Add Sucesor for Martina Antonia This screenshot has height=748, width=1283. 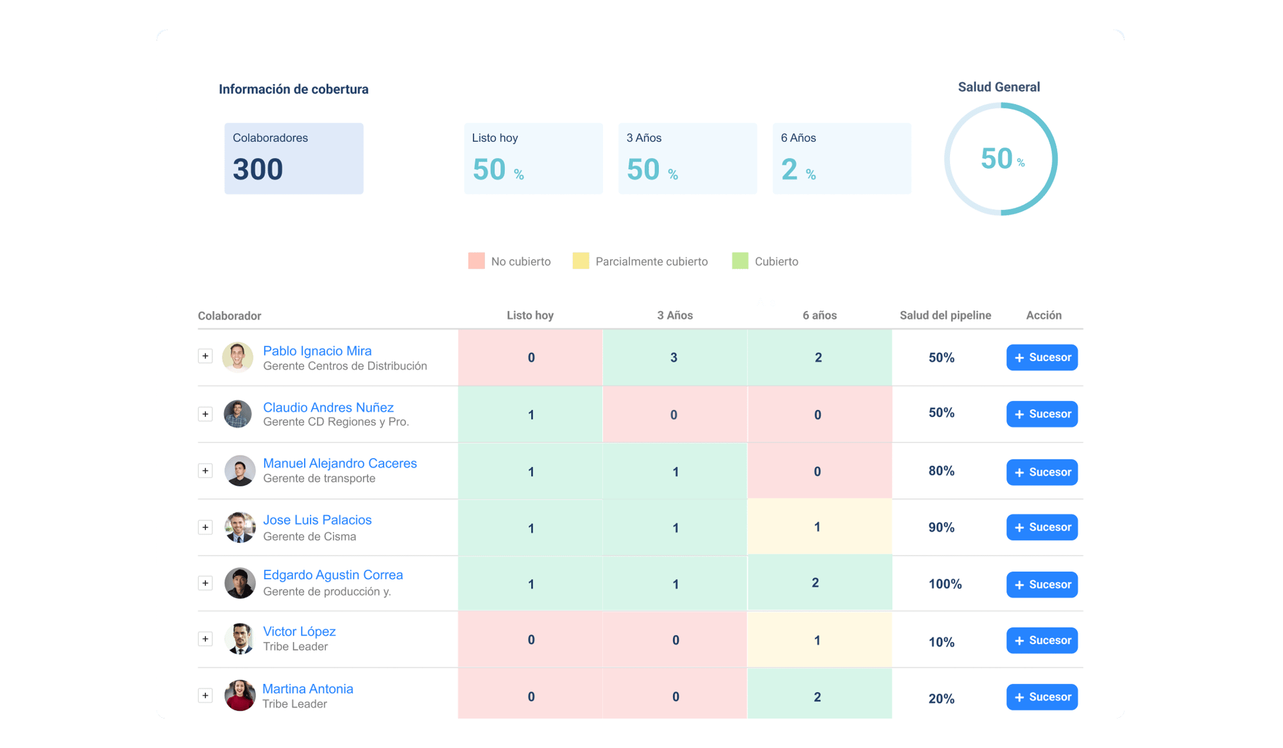(1042, 697)
